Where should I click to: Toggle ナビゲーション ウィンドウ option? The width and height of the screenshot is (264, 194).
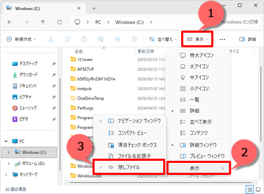(x=130, y=121)
